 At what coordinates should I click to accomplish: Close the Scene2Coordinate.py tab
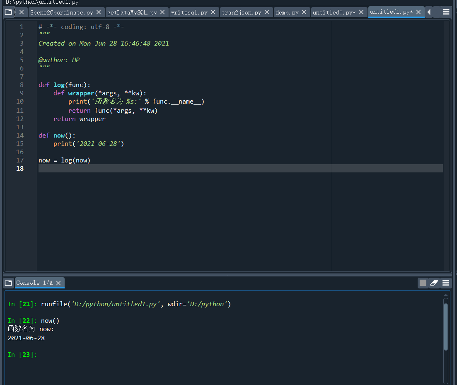point(99,12)
